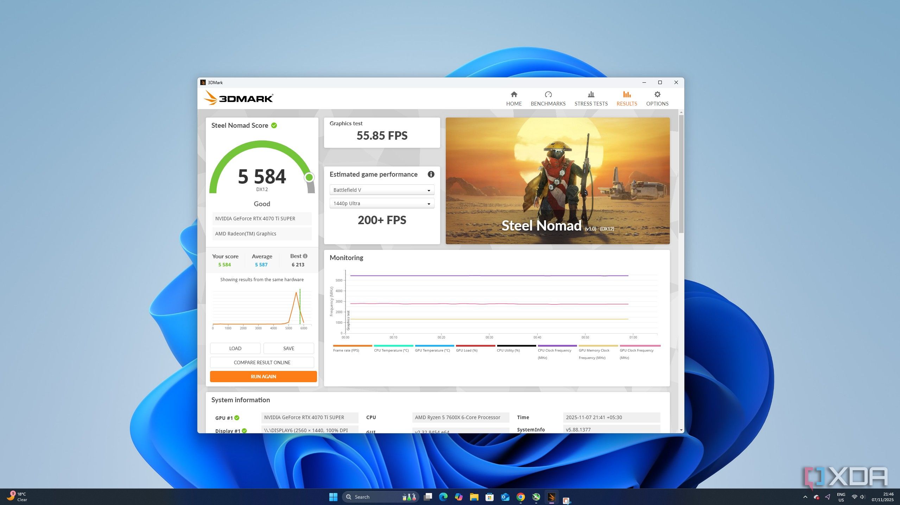The width and height of the screenshot is (900, 505).
Task: Toggle GPU Load (%) series in legend
Action: tap(475, 349)
